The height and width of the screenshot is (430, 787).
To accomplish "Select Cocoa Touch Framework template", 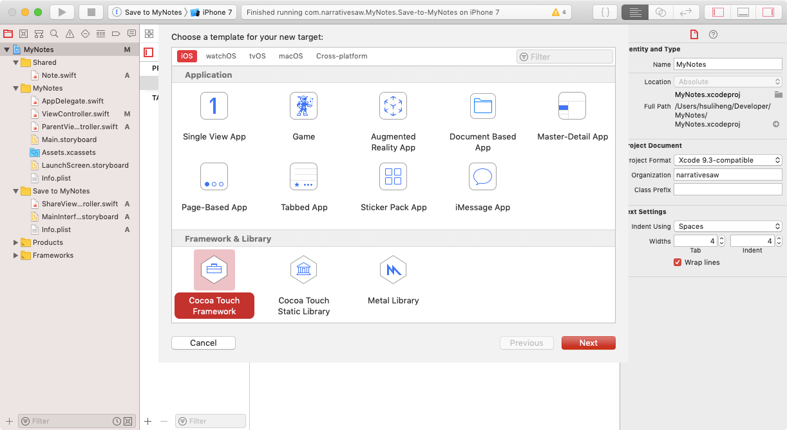I will point(214,284).
